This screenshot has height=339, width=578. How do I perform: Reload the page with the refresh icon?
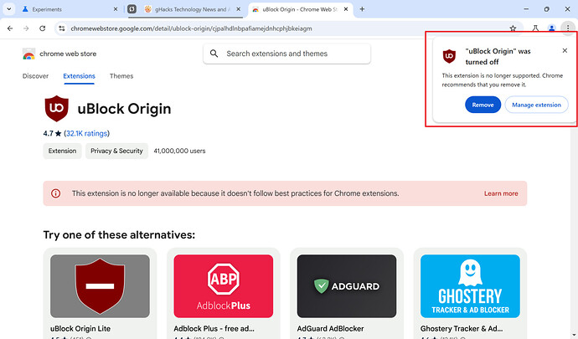(x=43, y=28)
